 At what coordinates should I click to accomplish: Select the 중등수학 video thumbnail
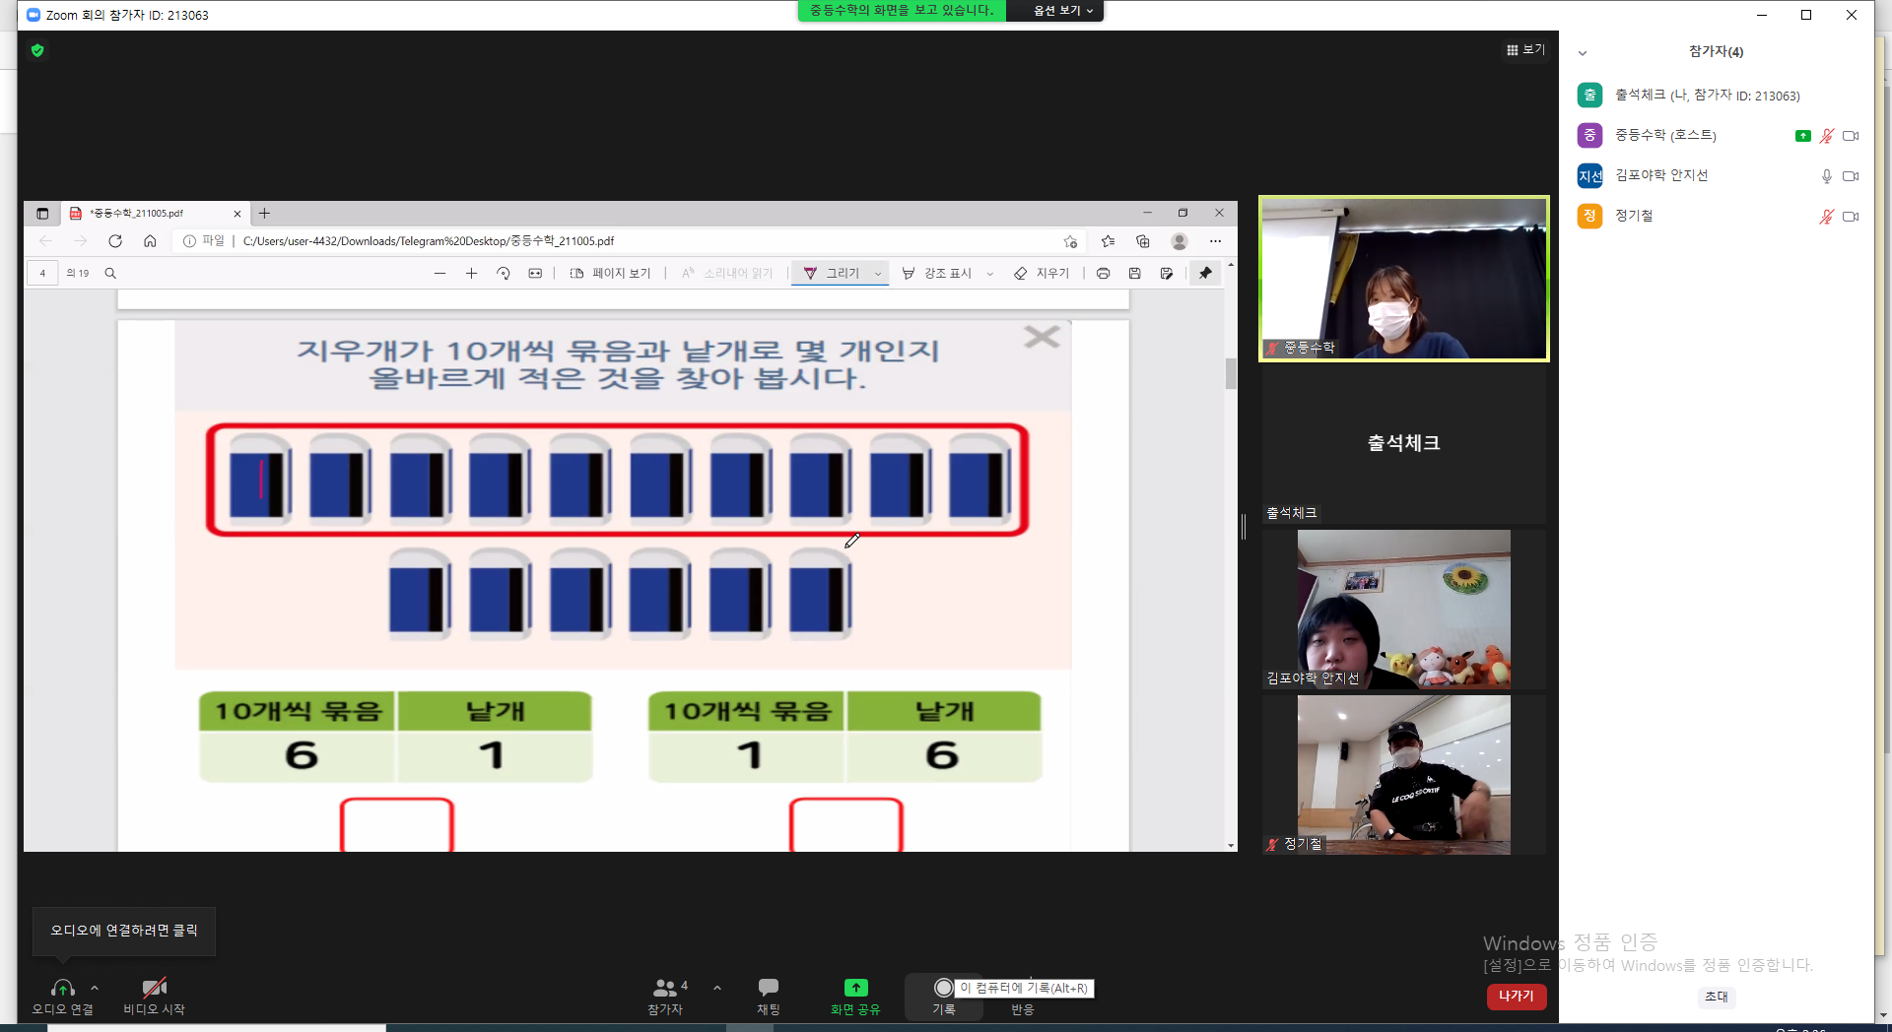[x=1403, y=279]
